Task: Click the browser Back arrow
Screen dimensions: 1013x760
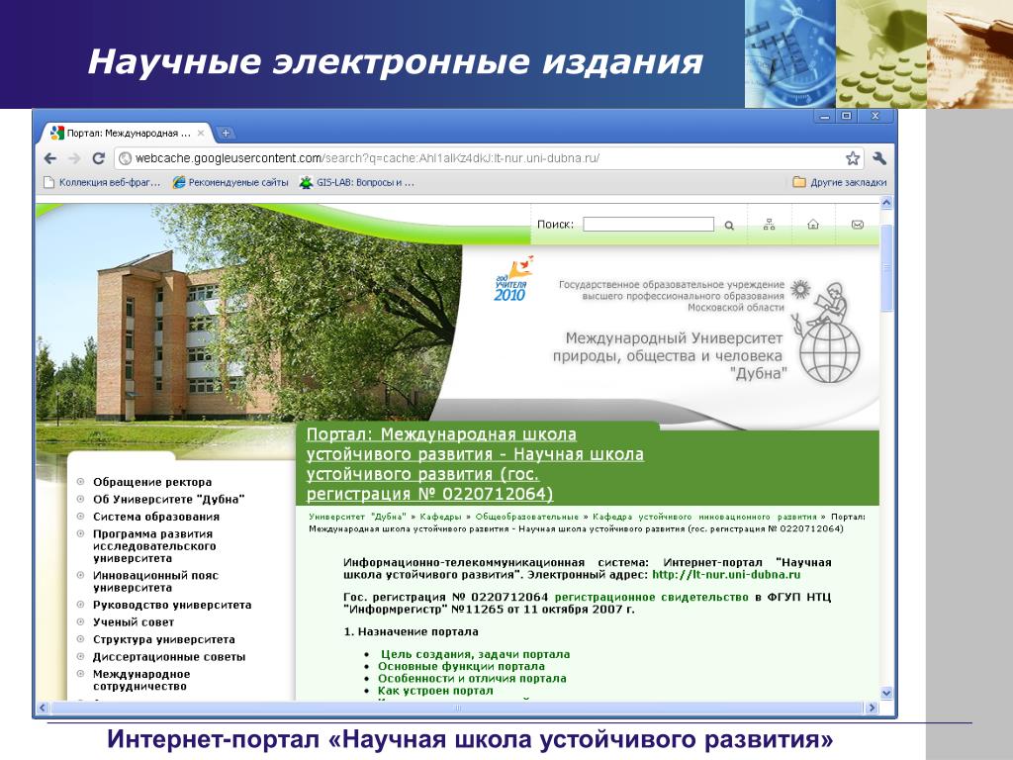Action: pyautogui.click(x=50, y=158)
